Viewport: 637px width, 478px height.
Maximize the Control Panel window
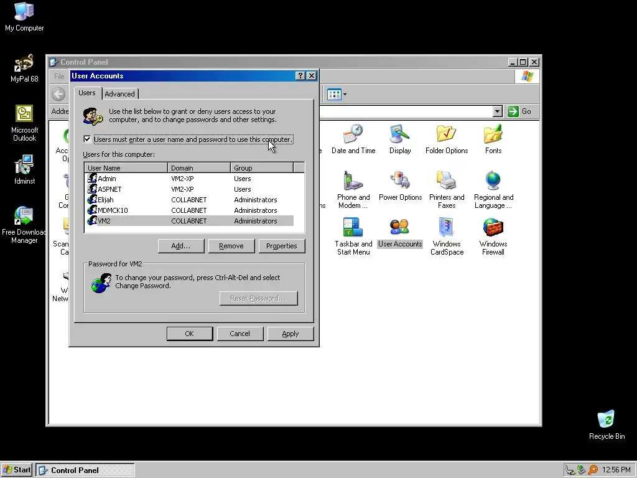click(x=523, y=62)
